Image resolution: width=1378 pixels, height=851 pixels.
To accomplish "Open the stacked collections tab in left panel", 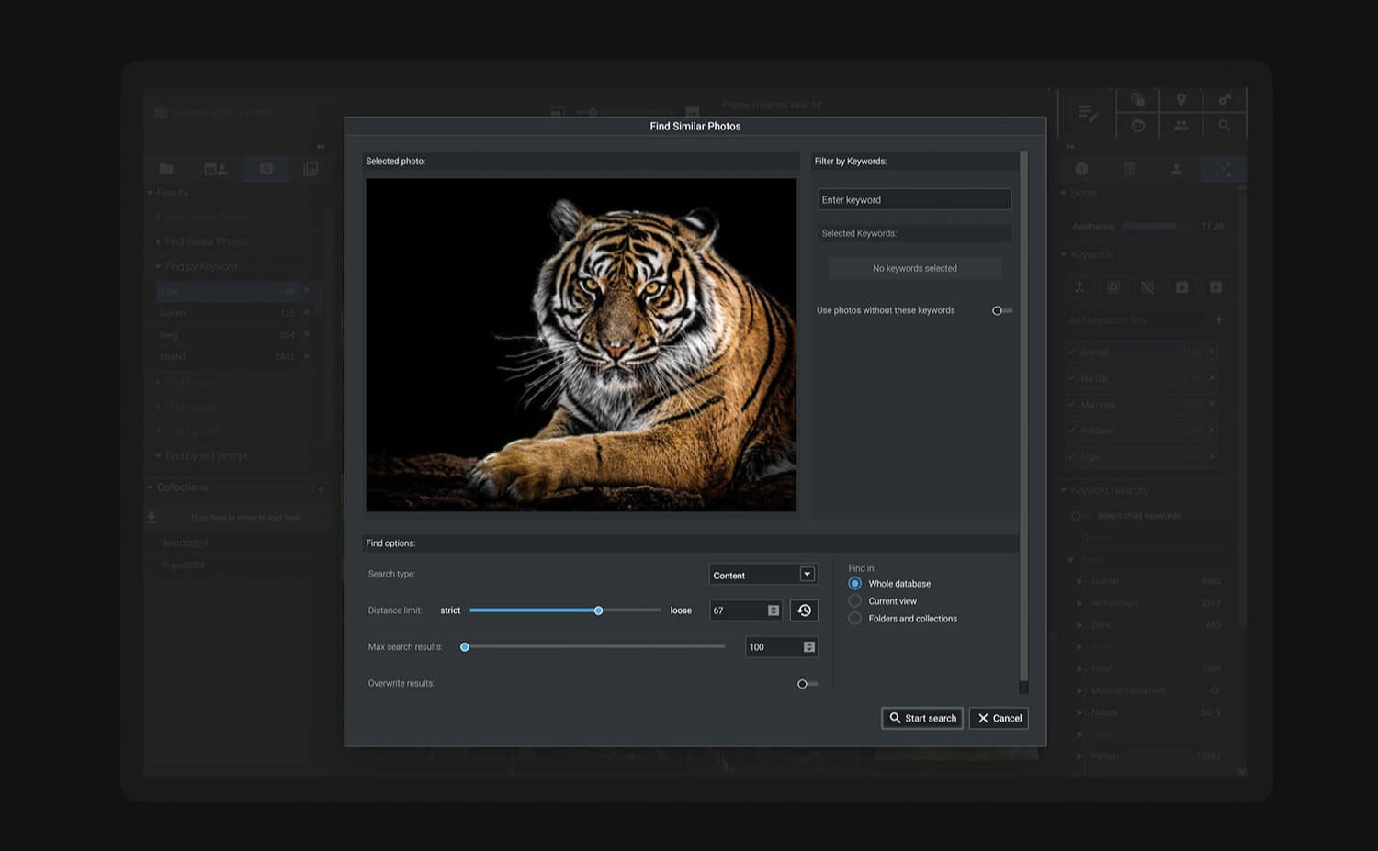I will point(311,169).
